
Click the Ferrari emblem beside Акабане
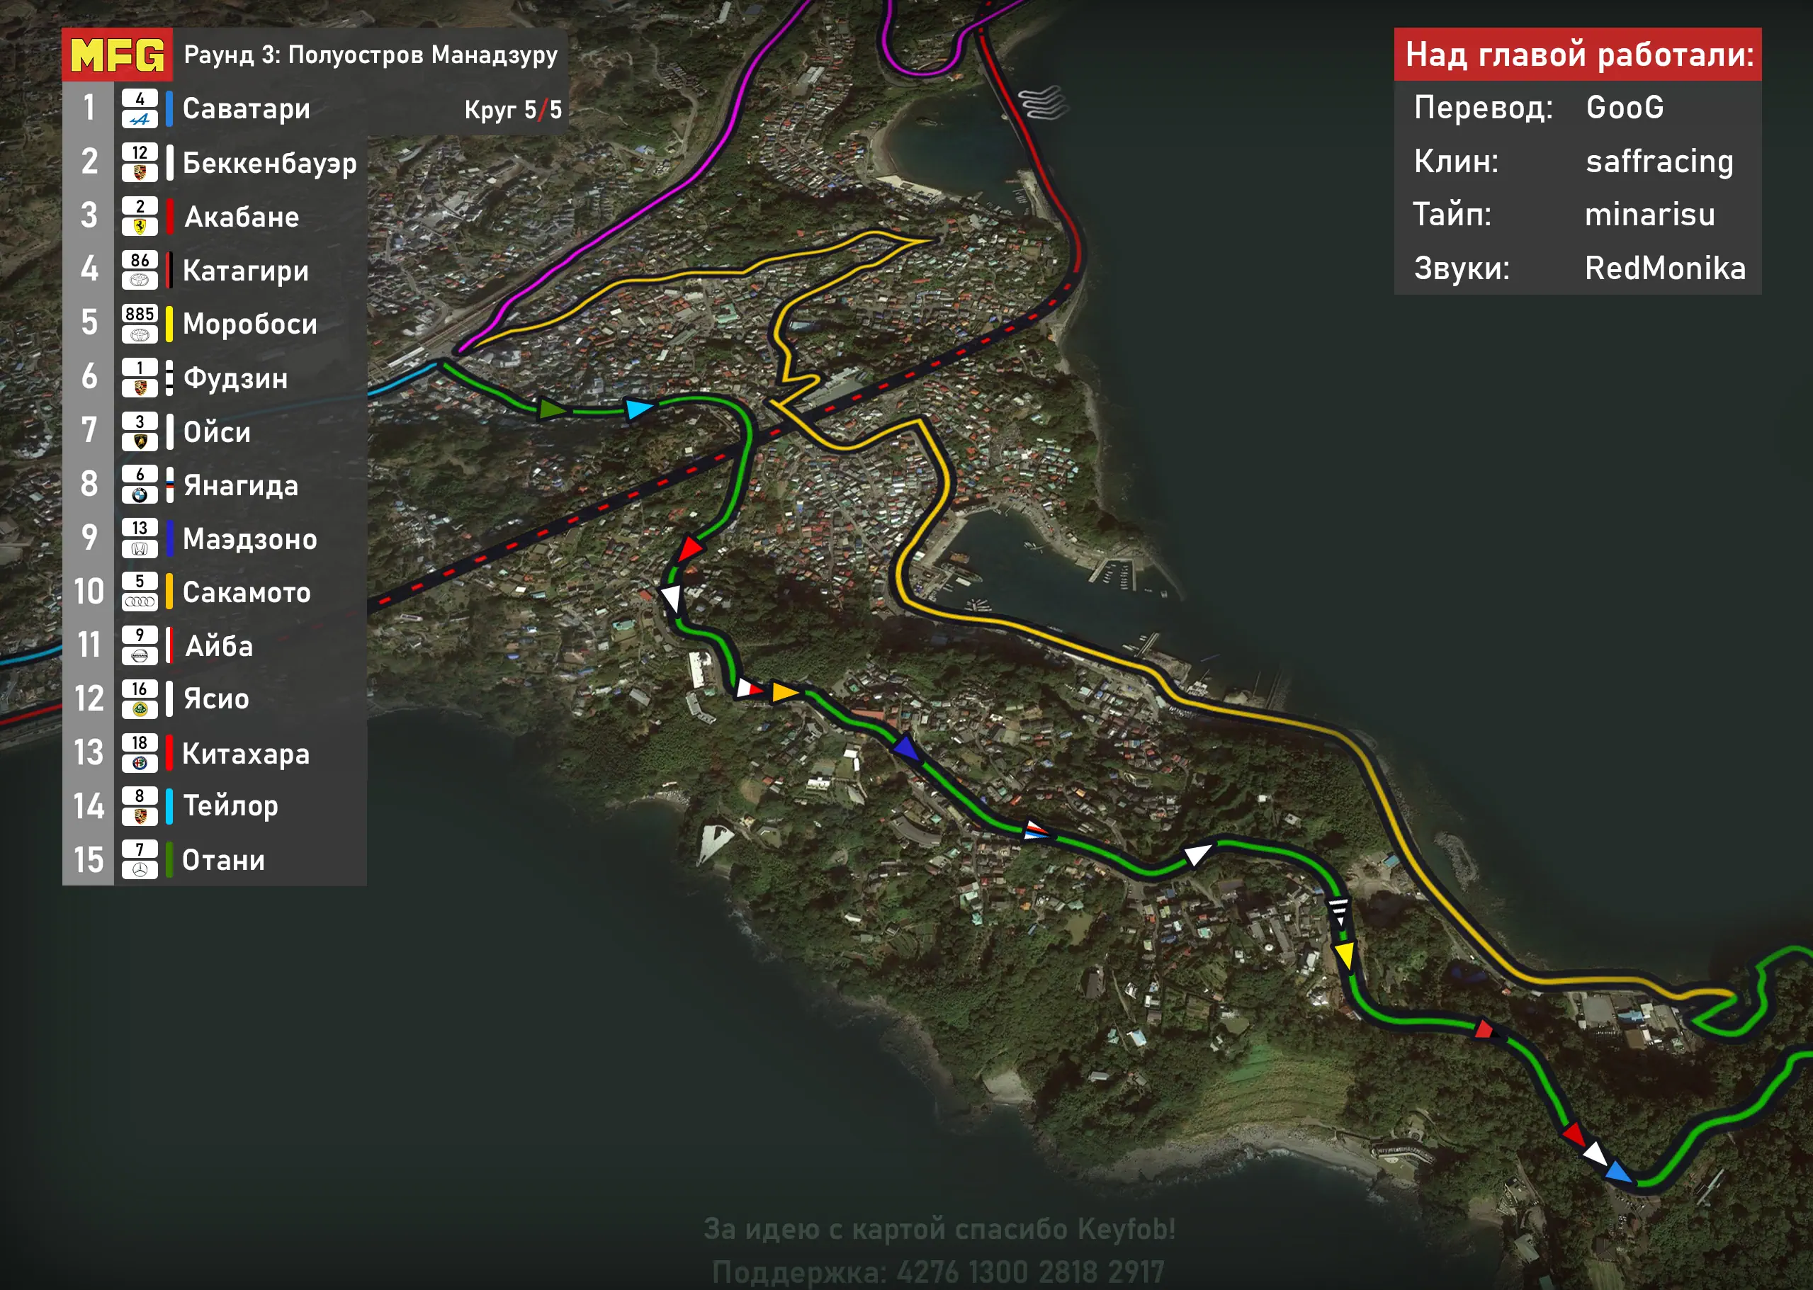(140, 227)
